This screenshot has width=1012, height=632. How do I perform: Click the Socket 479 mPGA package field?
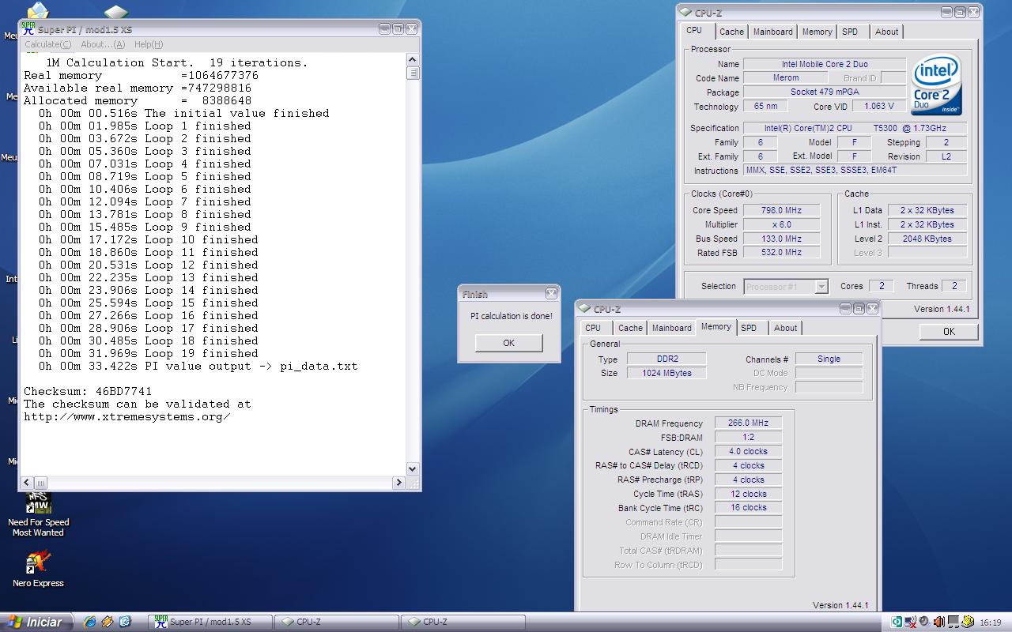[x=825, y=92]
